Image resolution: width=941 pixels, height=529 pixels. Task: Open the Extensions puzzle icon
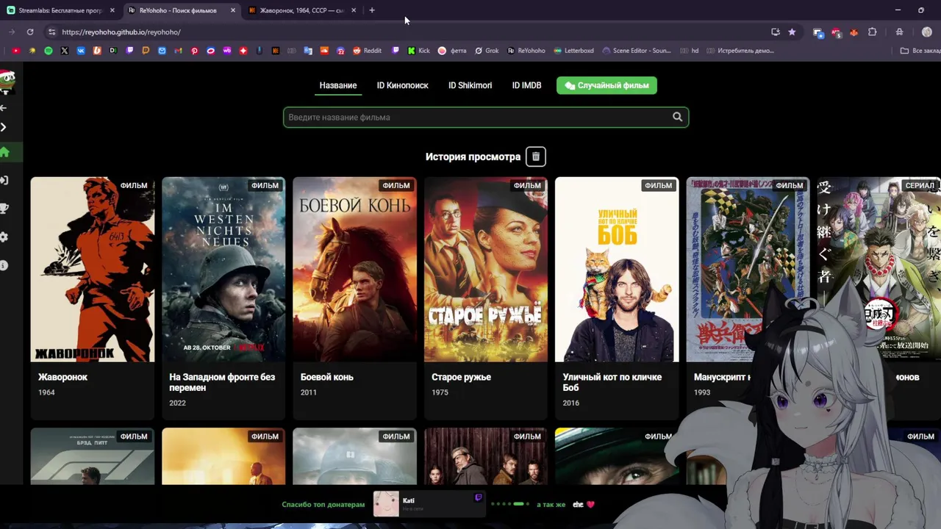pos(873,32)
